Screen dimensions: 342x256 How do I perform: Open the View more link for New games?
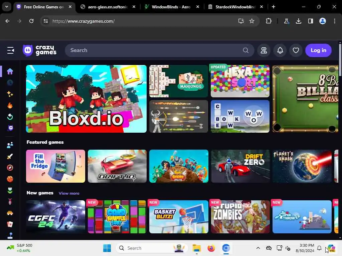69,193
